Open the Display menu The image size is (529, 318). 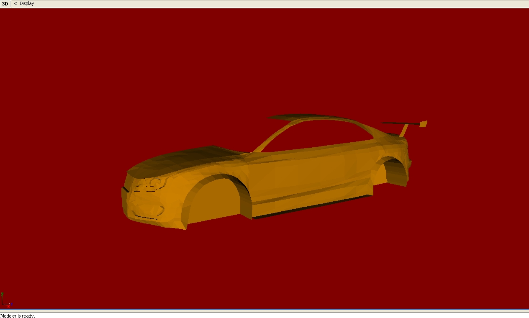click(x=27, y=4)
